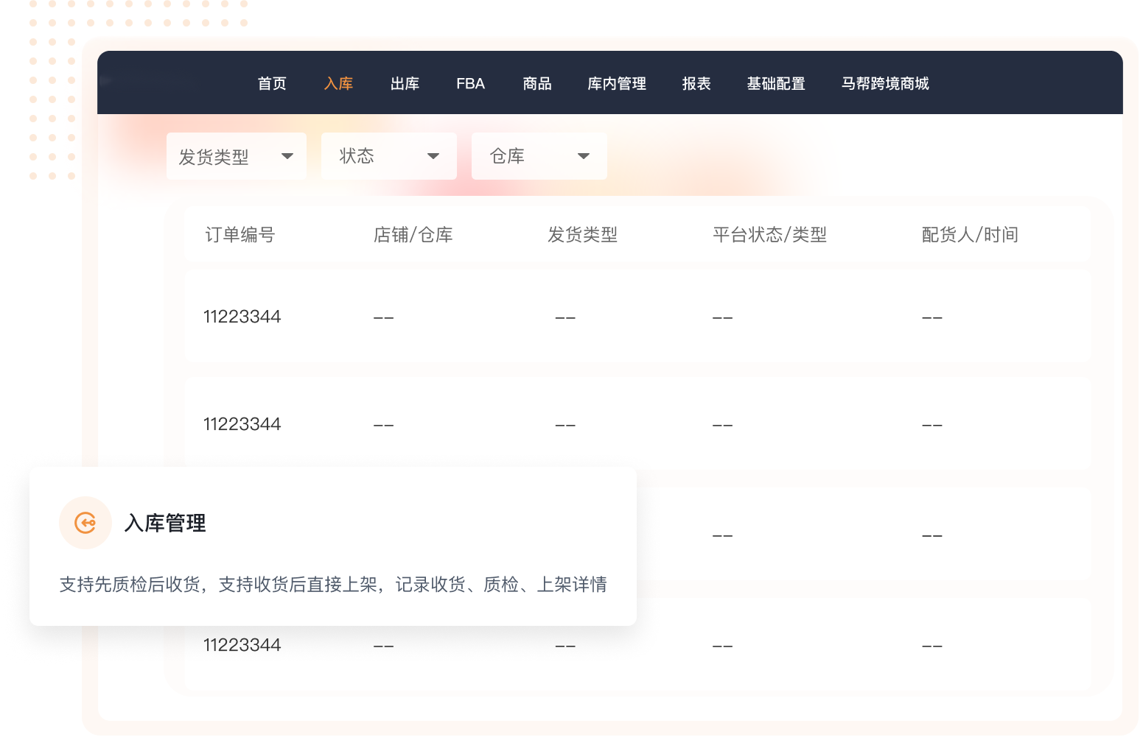Open 基础配置 settings menu
The image size is (1143, 740).
776,84
